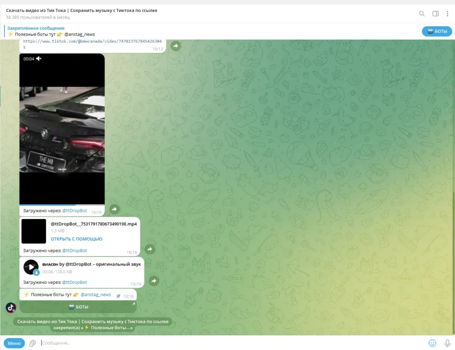Unmute the BMW video preview
Screen dimensions: 455x350
click(39, 59)
